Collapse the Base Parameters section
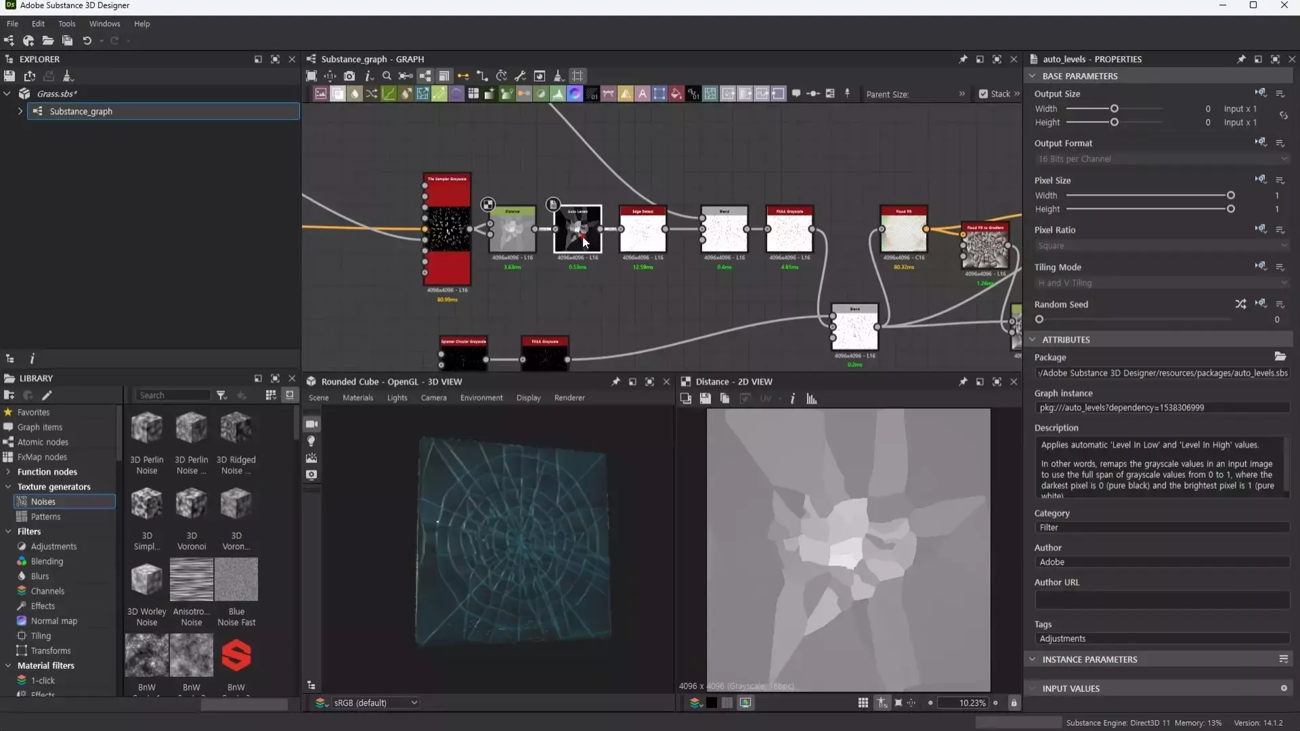This screenshot has height=731, width=1300. (1033, 76)
